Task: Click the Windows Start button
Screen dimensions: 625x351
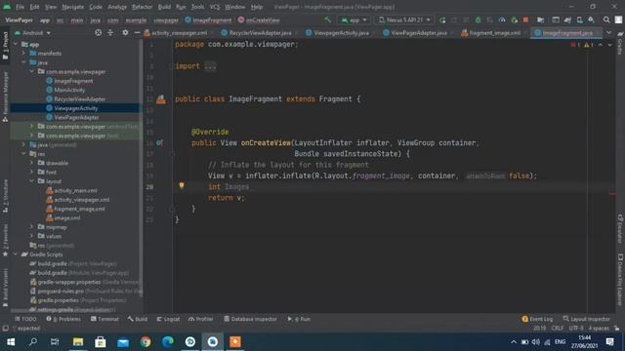Action: pos(11,342)
